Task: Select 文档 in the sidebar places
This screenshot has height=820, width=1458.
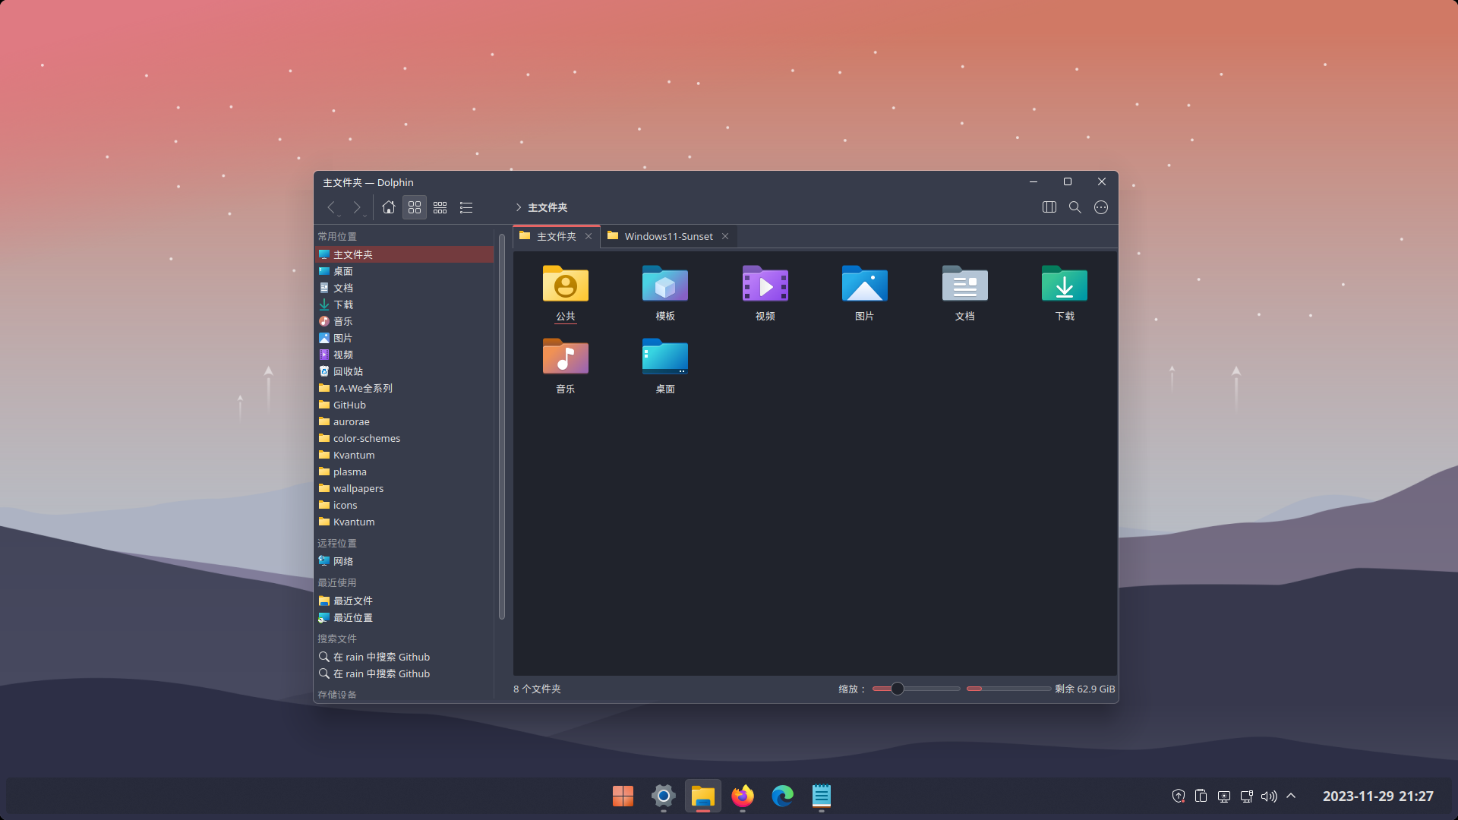Action: pos(405,288)
